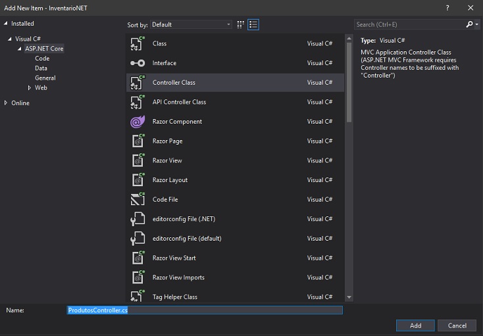Click the Tag Helper Class icon
Viewport: 483px width, 336px height.
(138, 296)
